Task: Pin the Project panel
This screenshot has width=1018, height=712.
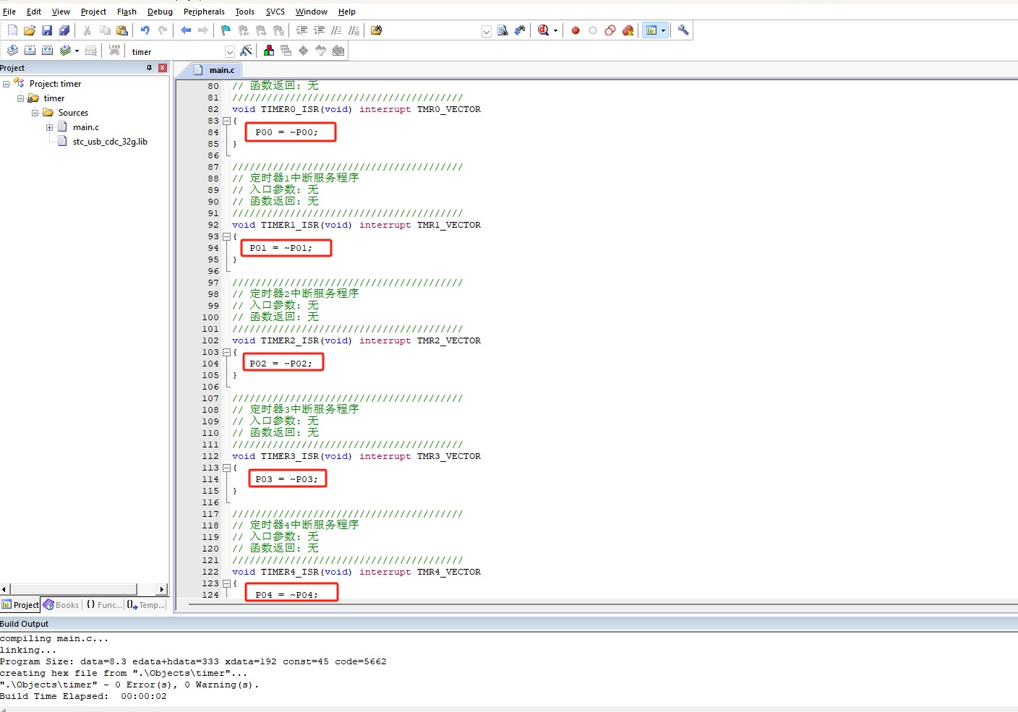Action: [x=150, y=68]
